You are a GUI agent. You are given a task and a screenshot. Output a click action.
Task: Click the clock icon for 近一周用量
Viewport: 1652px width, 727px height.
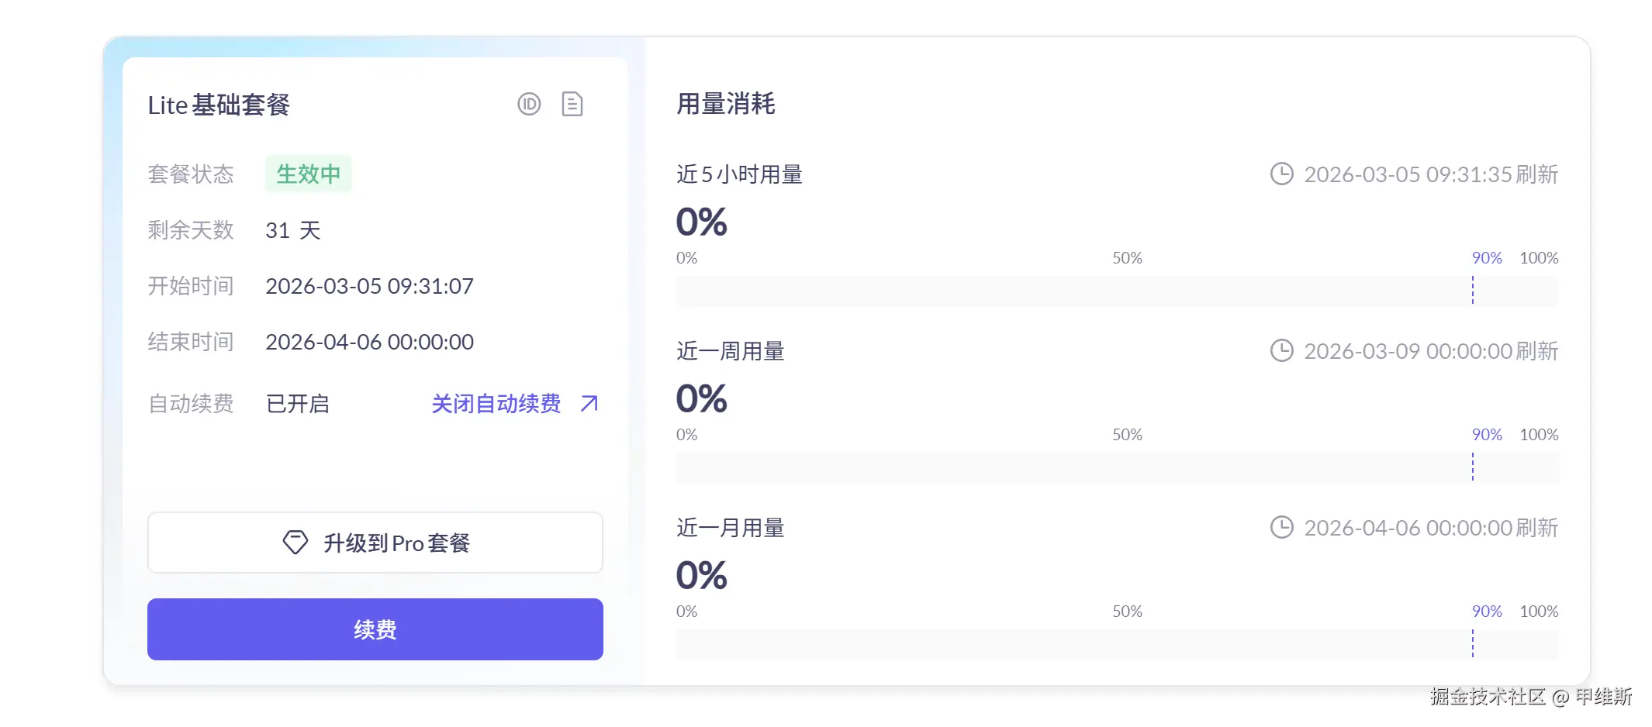point(1281,350)
